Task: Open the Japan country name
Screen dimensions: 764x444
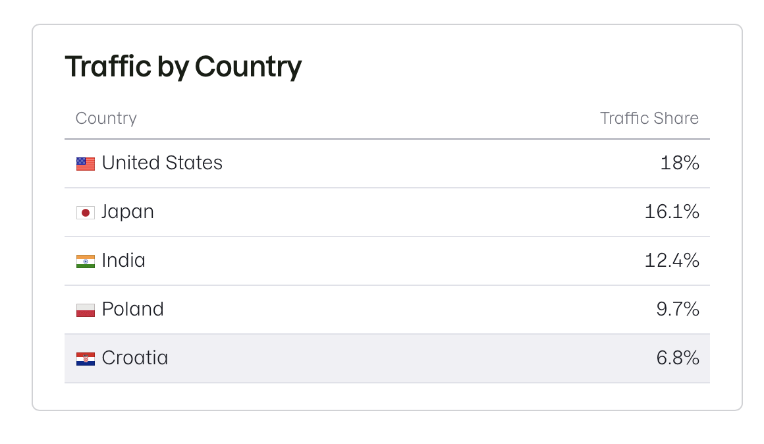Action: (x=128, y=211)
